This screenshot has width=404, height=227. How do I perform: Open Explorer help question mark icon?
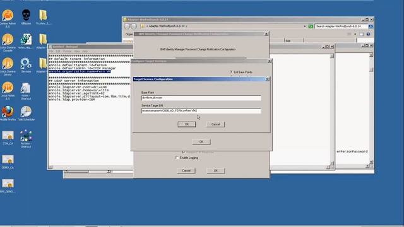click(368, 34)
